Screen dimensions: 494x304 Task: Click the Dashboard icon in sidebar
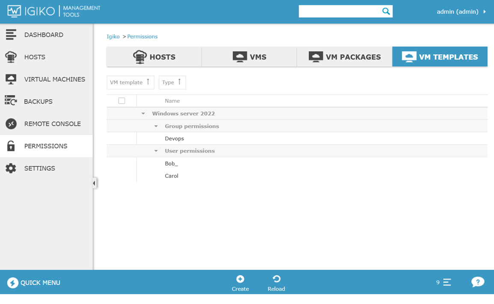tap(11, 35)
